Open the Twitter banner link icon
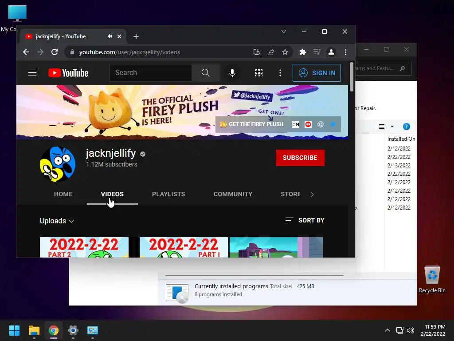This screenshot has width=454, height=341. (x=333, y=124)
